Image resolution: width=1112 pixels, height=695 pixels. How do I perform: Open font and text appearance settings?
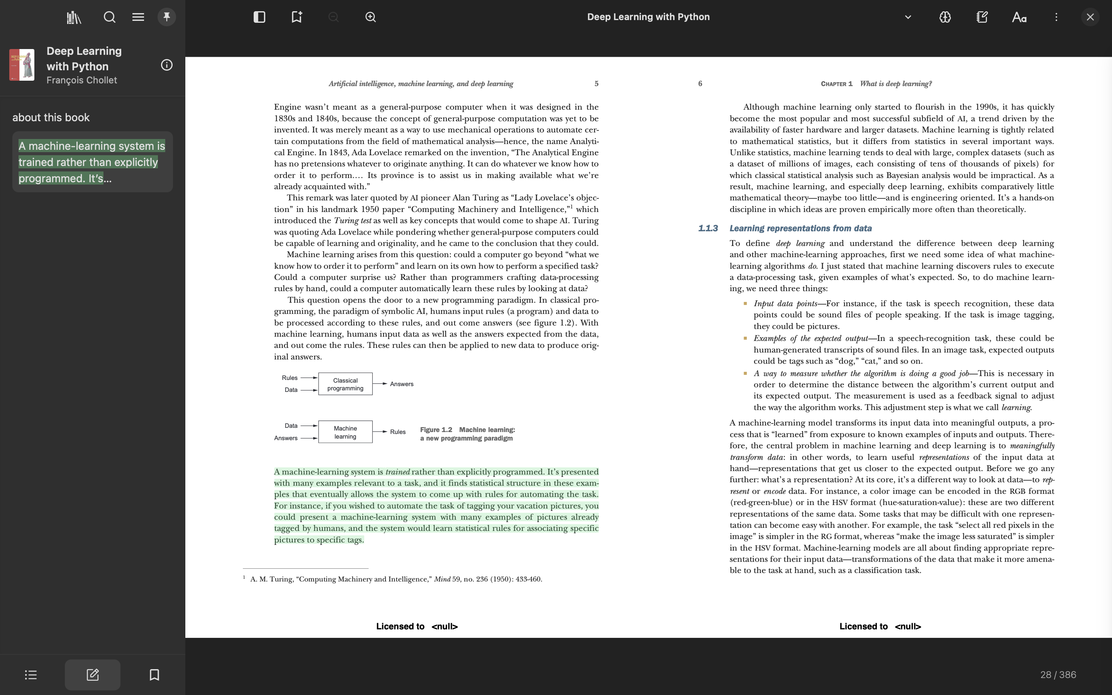tap(1019, 17)
